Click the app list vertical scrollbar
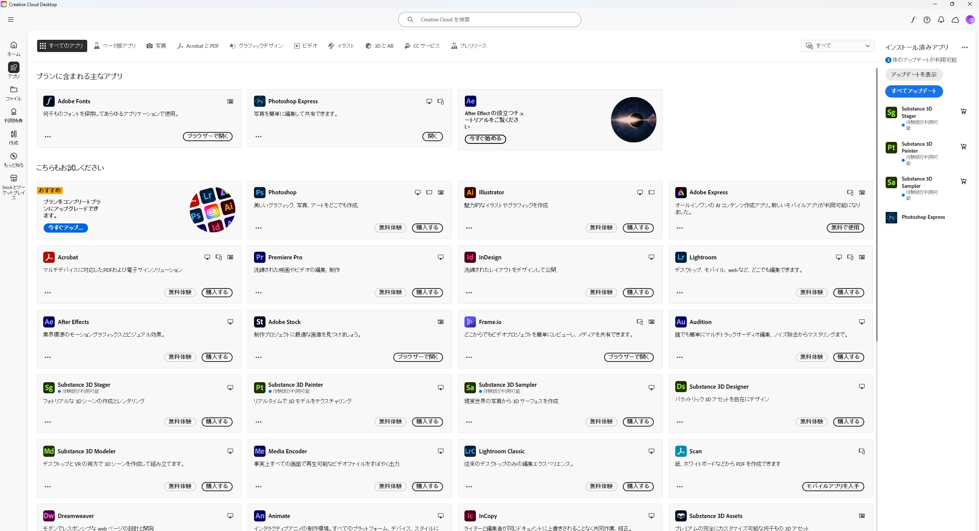 [x=876, y=205]
